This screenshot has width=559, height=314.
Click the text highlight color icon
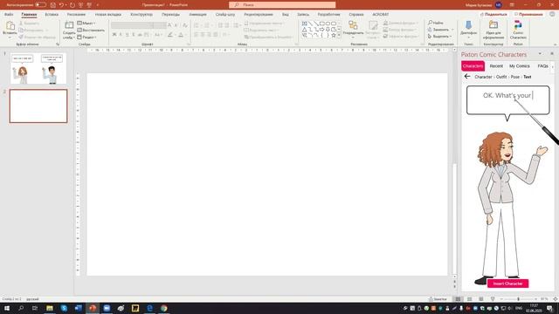click(170, 35)
